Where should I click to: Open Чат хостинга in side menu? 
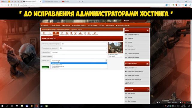(132, 50)
